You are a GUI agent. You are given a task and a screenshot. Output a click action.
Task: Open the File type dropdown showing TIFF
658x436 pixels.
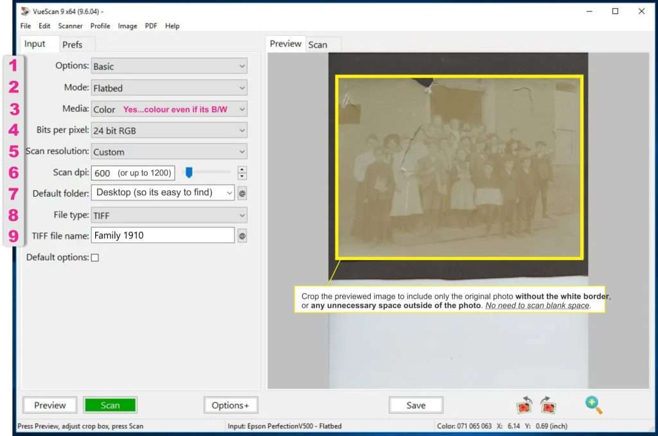[x=169, y=216]
